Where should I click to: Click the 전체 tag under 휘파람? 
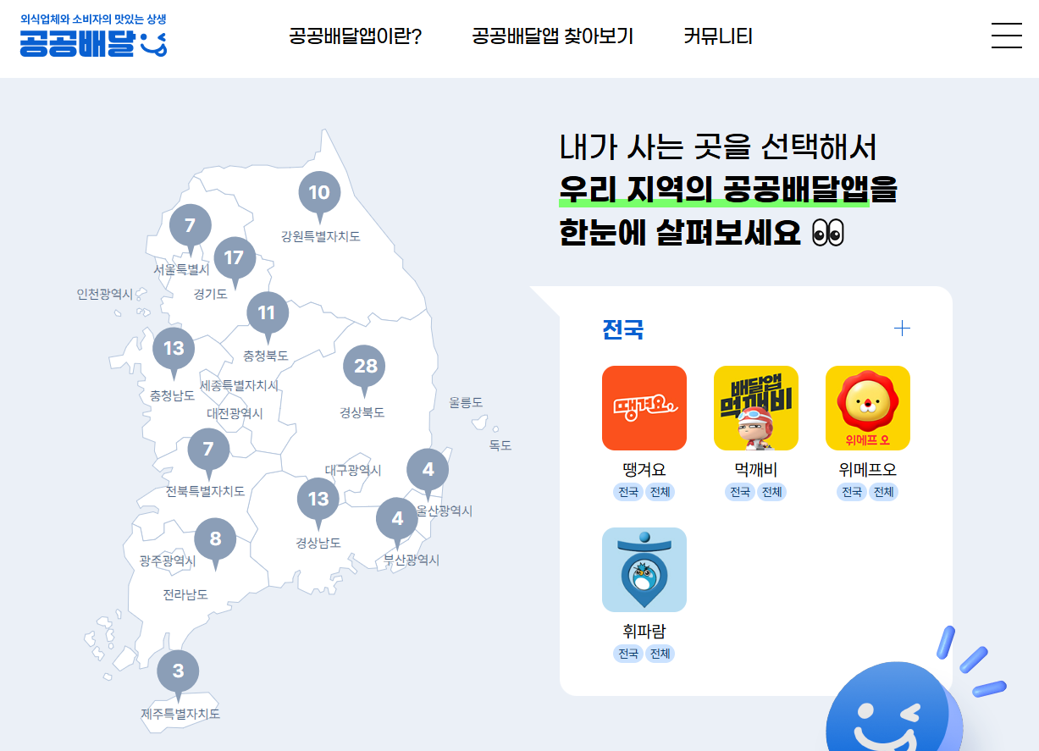pyautogui.click(x=660, y=654)
